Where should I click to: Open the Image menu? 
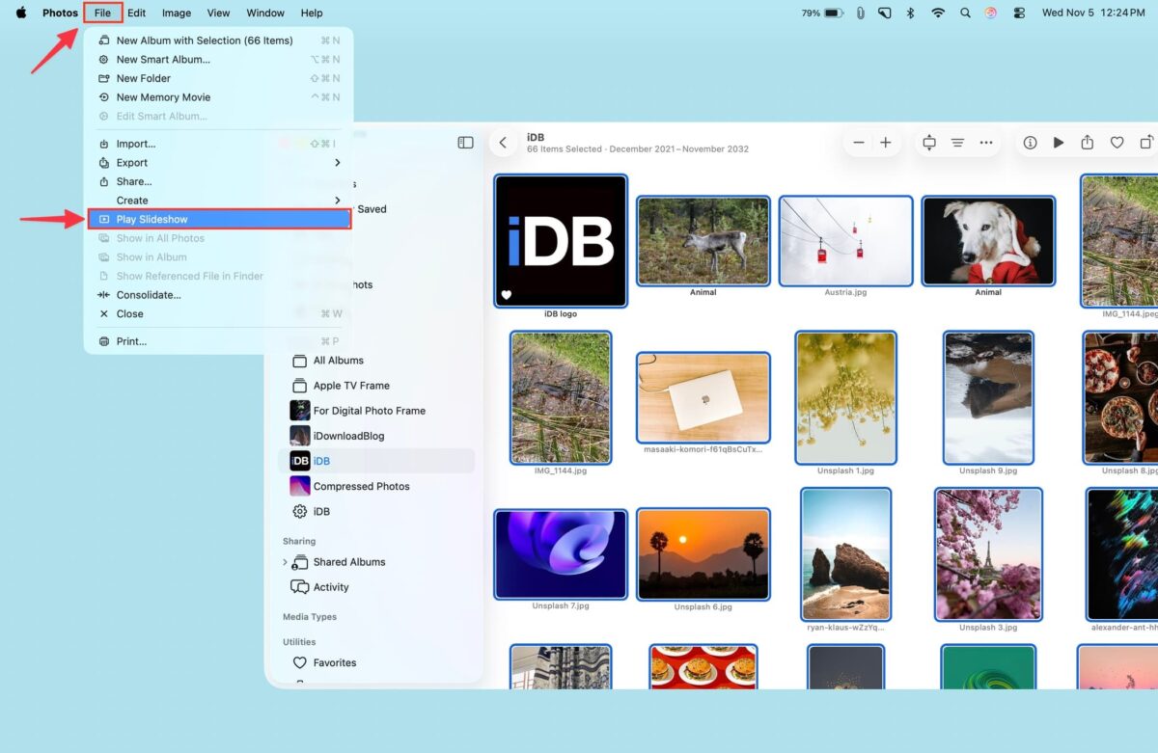(x=177, y=13)
